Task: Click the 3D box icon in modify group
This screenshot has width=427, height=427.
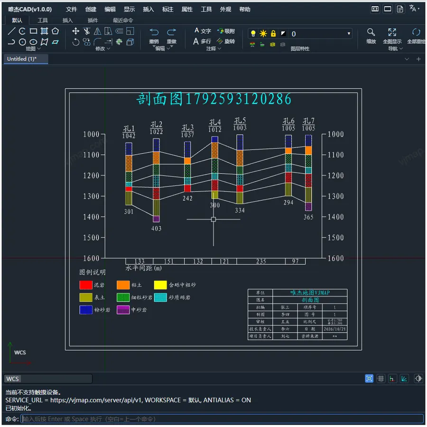Action: (130, 42)
